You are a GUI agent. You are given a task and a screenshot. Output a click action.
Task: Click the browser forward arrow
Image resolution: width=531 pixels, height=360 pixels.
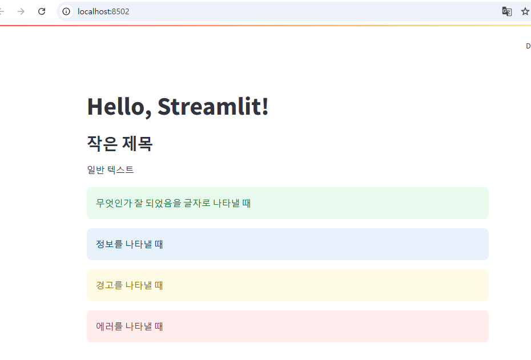point(21,11)
